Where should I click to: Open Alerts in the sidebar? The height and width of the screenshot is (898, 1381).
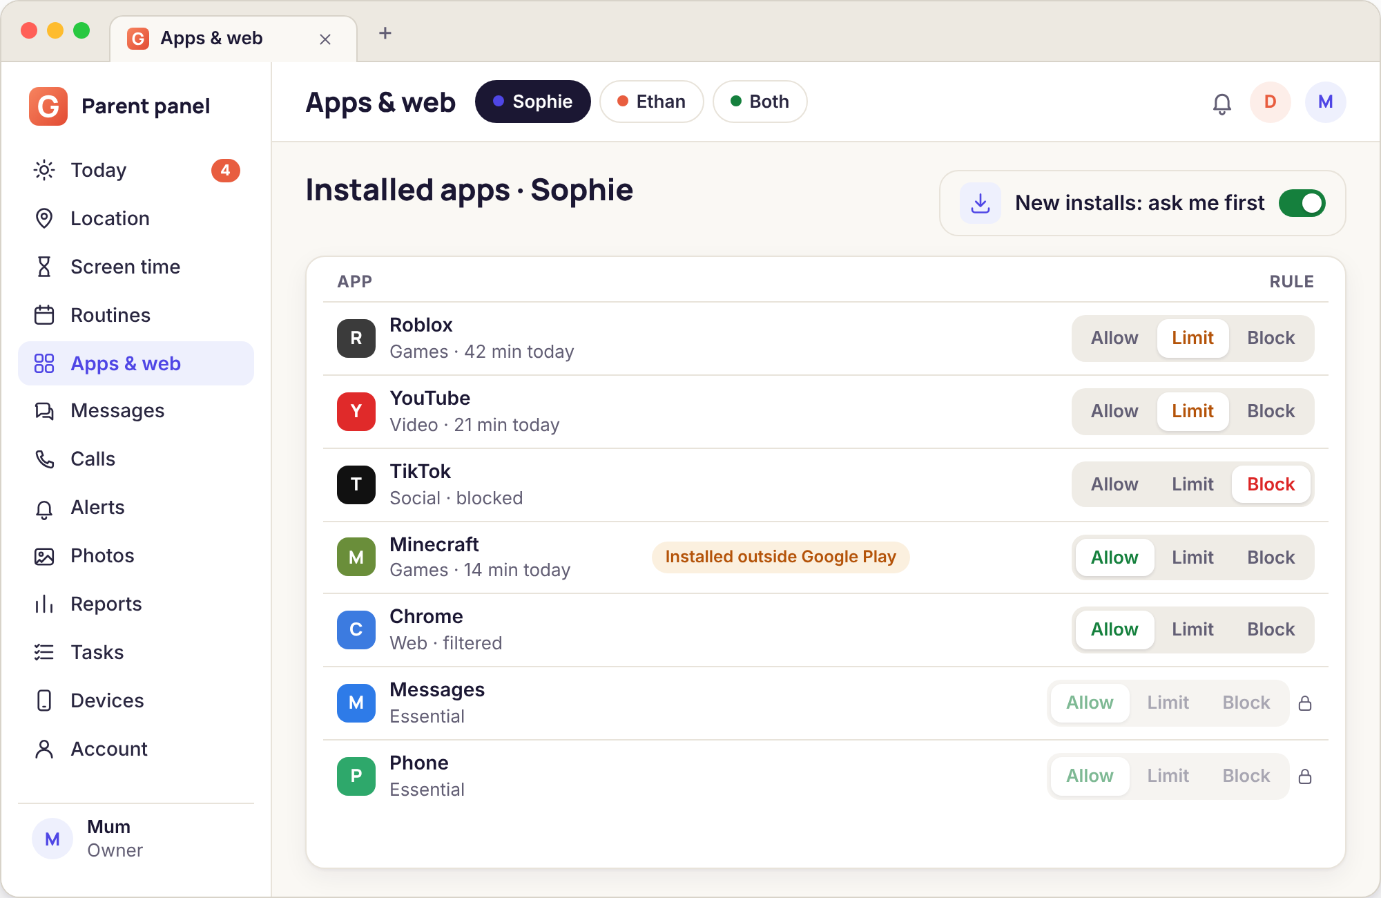point(136,507)
